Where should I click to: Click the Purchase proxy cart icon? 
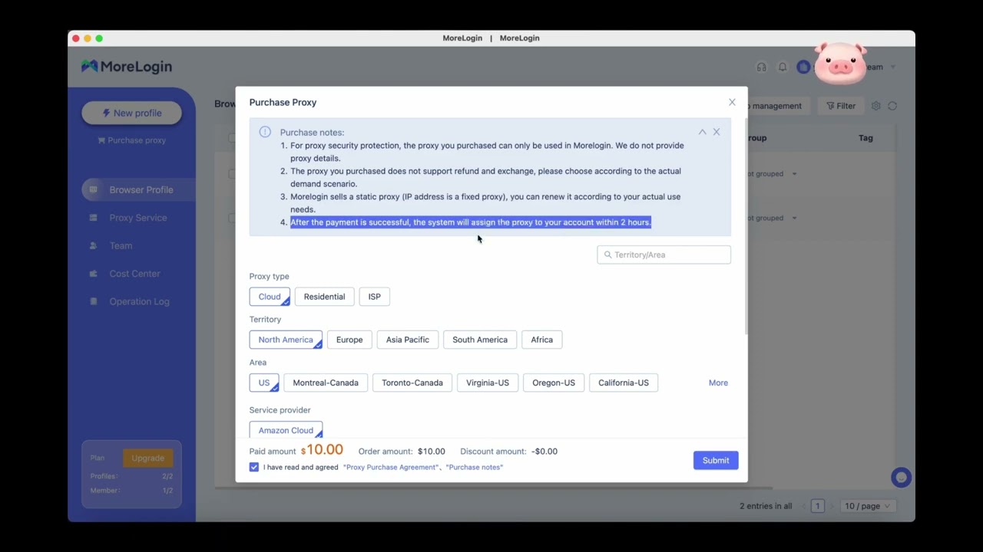pyautogui.click(x=101, y=140)
